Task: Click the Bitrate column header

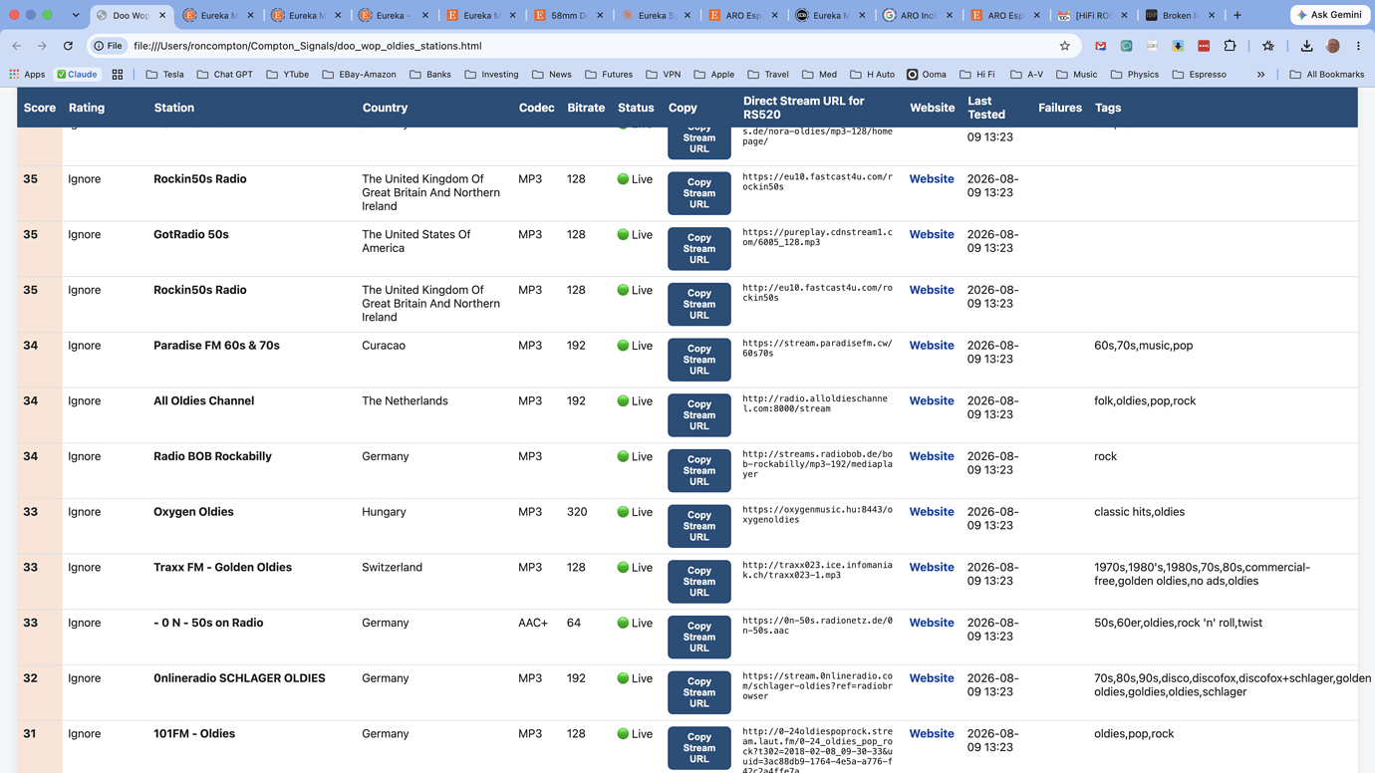Action: point(586,108)
